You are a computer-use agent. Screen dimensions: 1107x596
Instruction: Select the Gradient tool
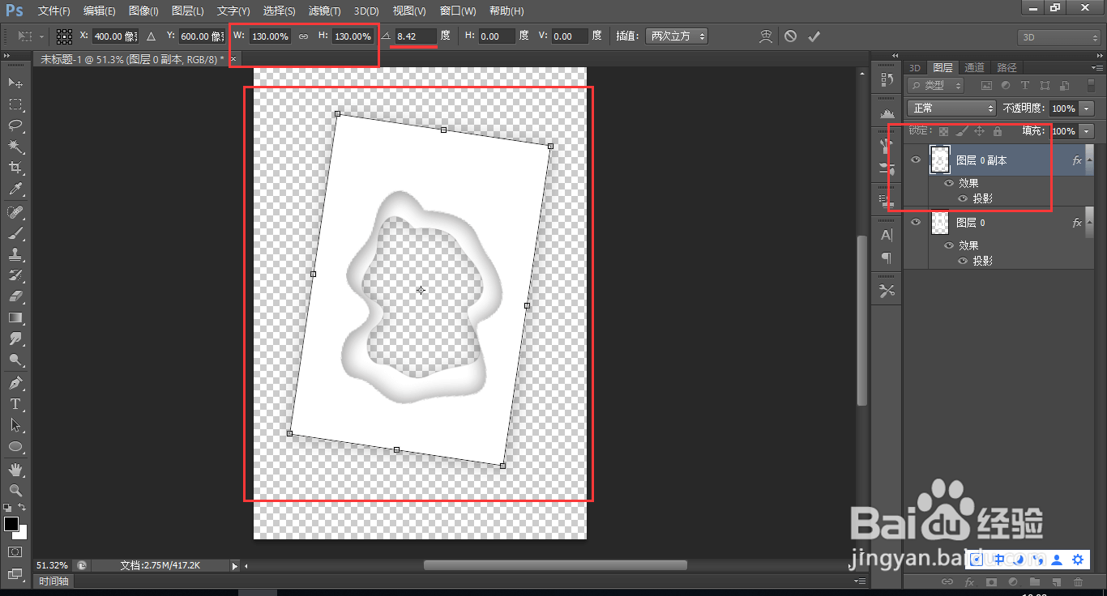click(15, 317)
